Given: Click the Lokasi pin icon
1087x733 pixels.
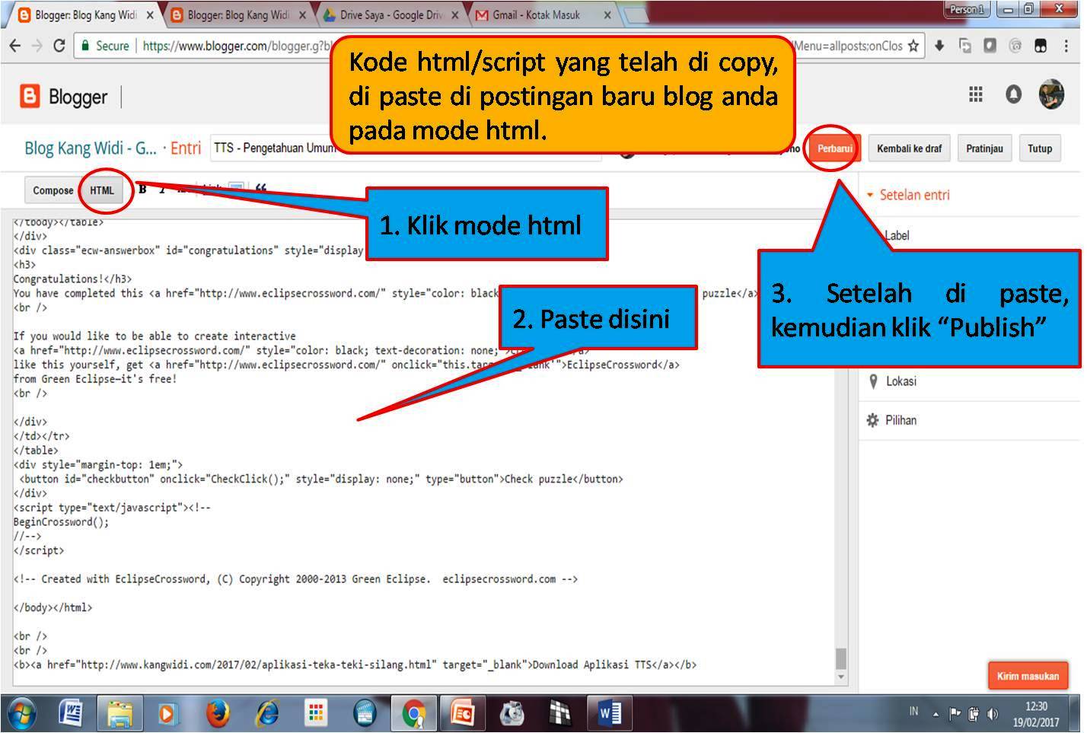Looking at the screenshot, I should (873, 381).
